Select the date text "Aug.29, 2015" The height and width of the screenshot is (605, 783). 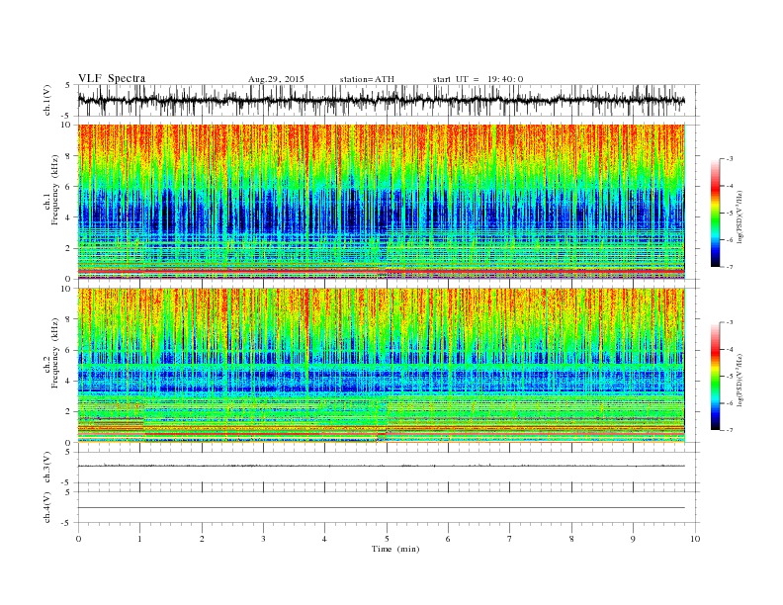click(x=276, y=79)
